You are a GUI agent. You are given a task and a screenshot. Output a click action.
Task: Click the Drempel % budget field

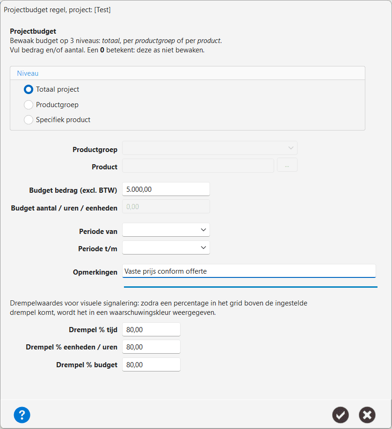151,364
